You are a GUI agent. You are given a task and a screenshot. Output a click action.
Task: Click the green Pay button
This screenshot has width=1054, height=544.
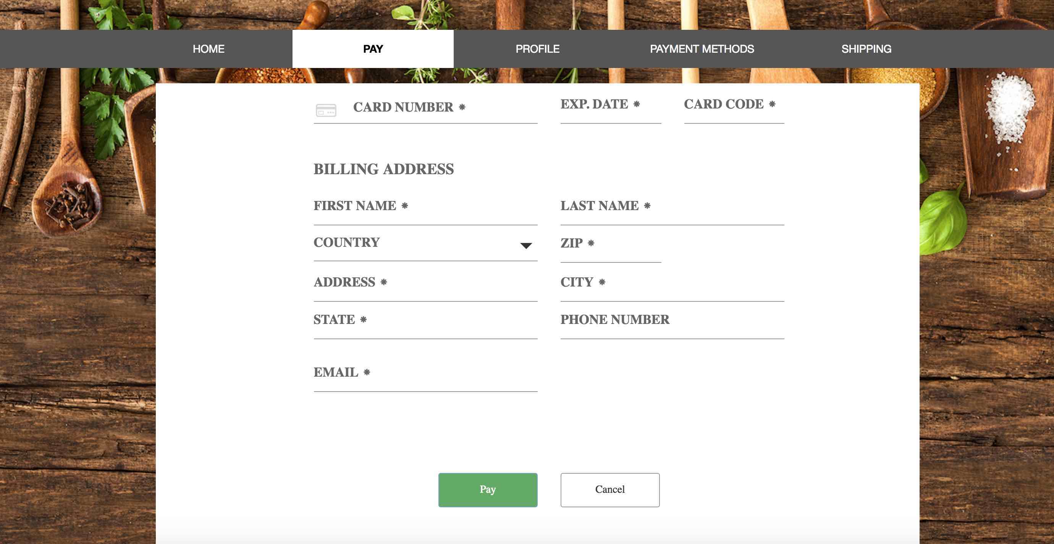click(487, 489)
